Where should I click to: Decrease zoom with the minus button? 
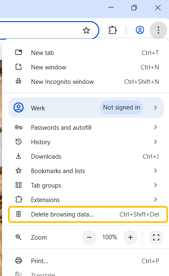[x=89, y=237]
